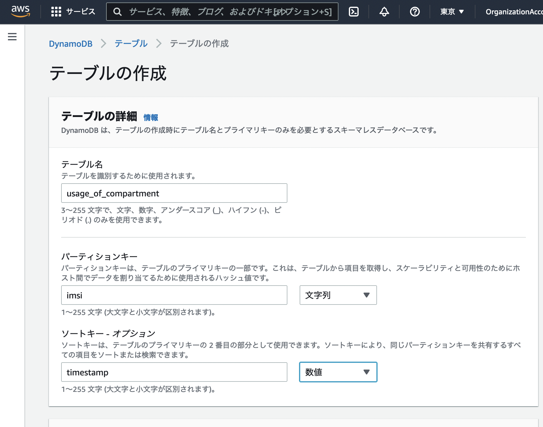Click the AWS home logo
This screenshot has height=427, width=543.
click(x=20, y=12)
